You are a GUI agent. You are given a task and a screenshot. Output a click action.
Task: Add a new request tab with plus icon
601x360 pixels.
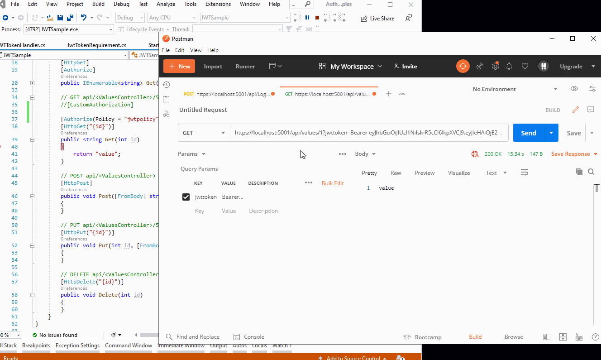coord(388,94)
